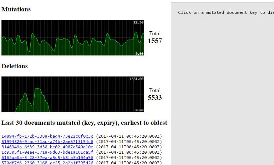Click the Mutations line chart
Image resolution: width=274 pixels, height=165 pixels.
coord(73,38)
